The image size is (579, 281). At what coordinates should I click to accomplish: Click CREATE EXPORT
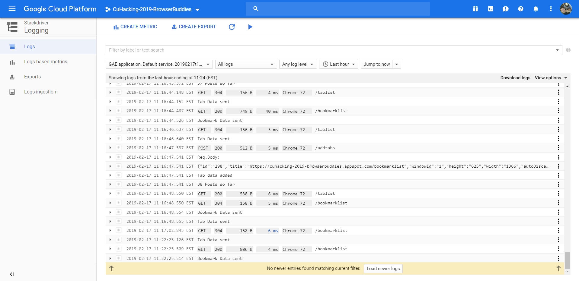[x=194, y=27]
